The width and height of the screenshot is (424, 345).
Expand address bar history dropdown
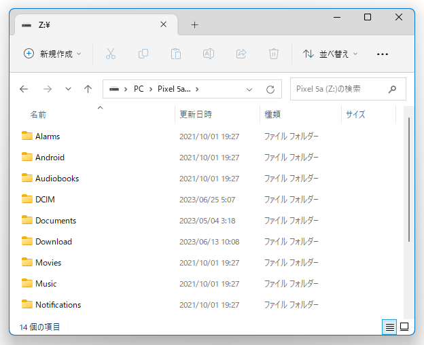coord(249,90)
